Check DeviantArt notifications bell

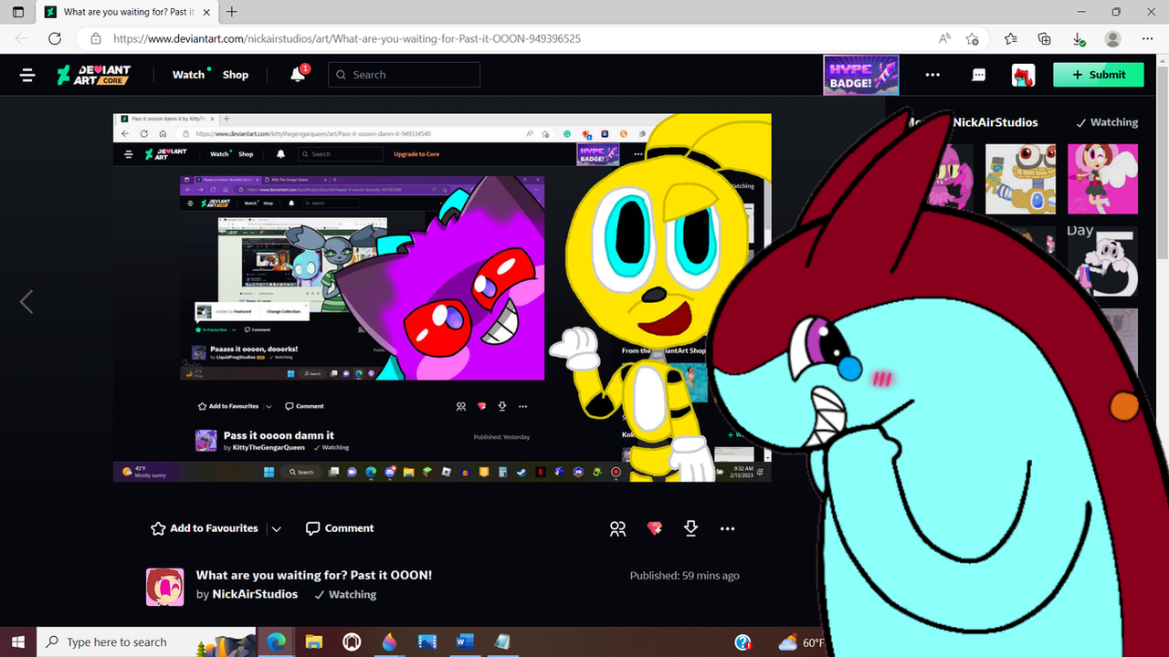click(x=299, y=74)
